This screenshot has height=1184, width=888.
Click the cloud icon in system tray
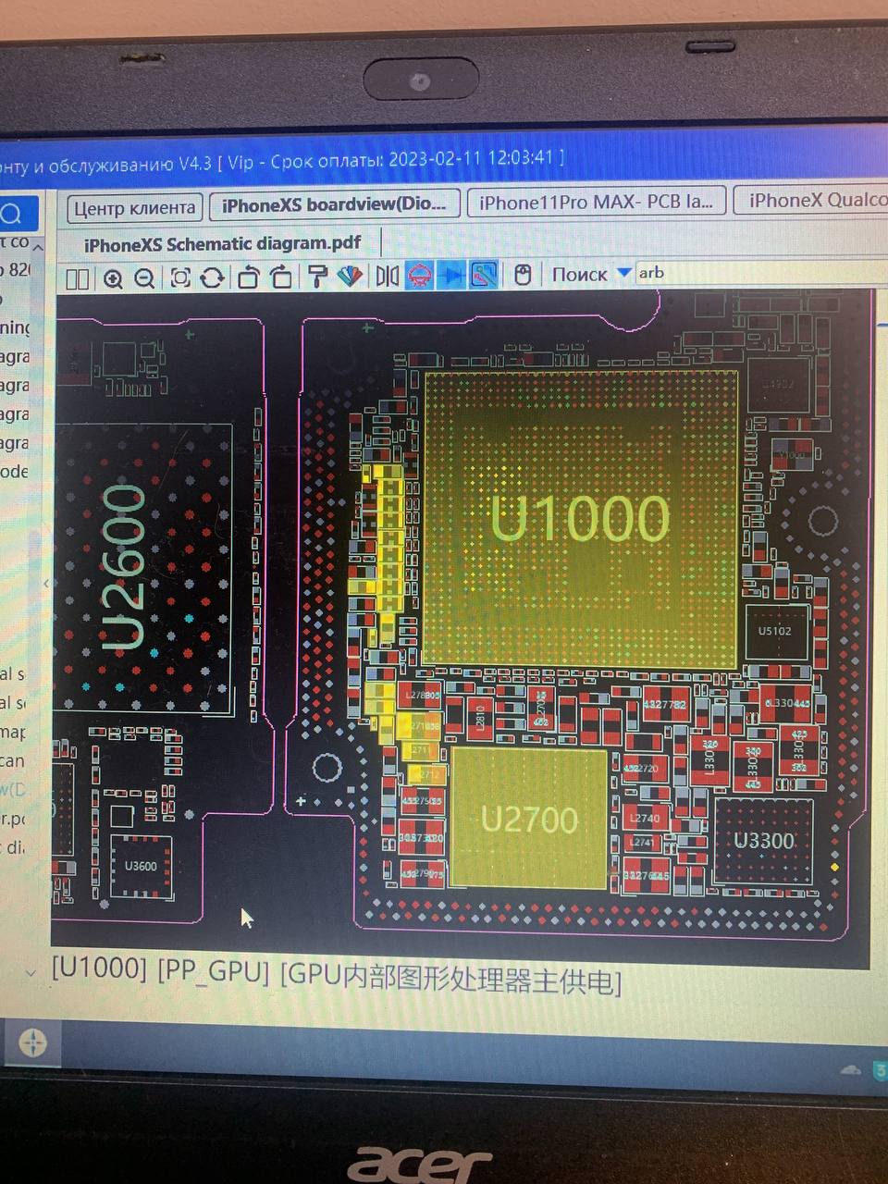[851, 1070]
